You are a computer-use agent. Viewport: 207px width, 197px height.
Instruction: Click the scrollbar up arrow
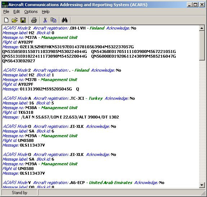pyautogui.click(x=202, y=28)
